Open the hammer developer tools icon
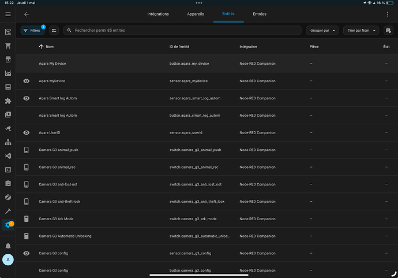This screenshot has height=278, width=398. [x=8, y=211]
